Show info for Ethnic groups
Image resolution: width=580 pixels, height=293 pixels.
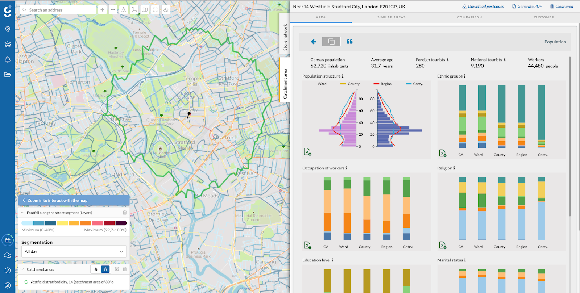click(464, 76)
